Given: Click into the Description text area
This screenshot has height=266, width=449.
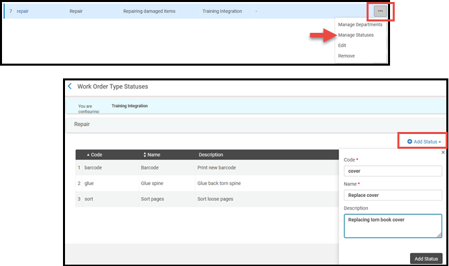Looking at the screenshot, I should click(x=393, y=226).
